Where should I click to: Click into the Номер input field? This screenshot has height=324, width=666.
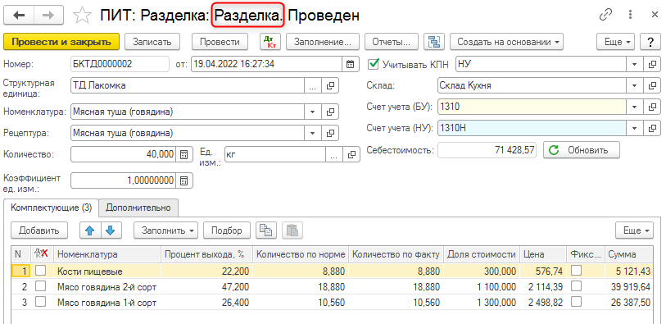[120, 64]
